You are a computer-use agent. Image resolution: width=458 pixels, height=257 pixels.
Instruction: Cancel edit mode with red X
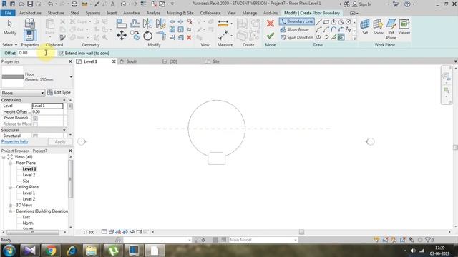click(271, 24)
